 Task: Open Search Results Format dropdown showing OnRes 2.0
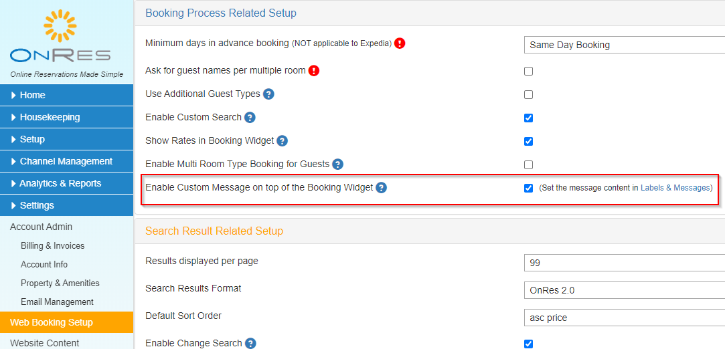pyautogui.click(x=624, y=290)
